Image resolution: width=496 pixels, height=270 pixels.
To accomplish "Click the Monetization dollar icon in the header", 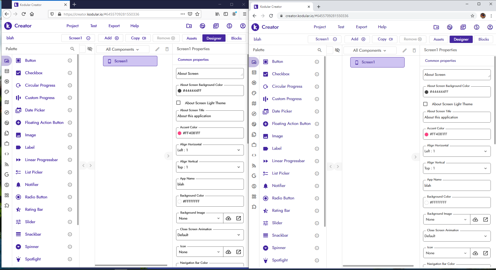I will coord(229,26).
